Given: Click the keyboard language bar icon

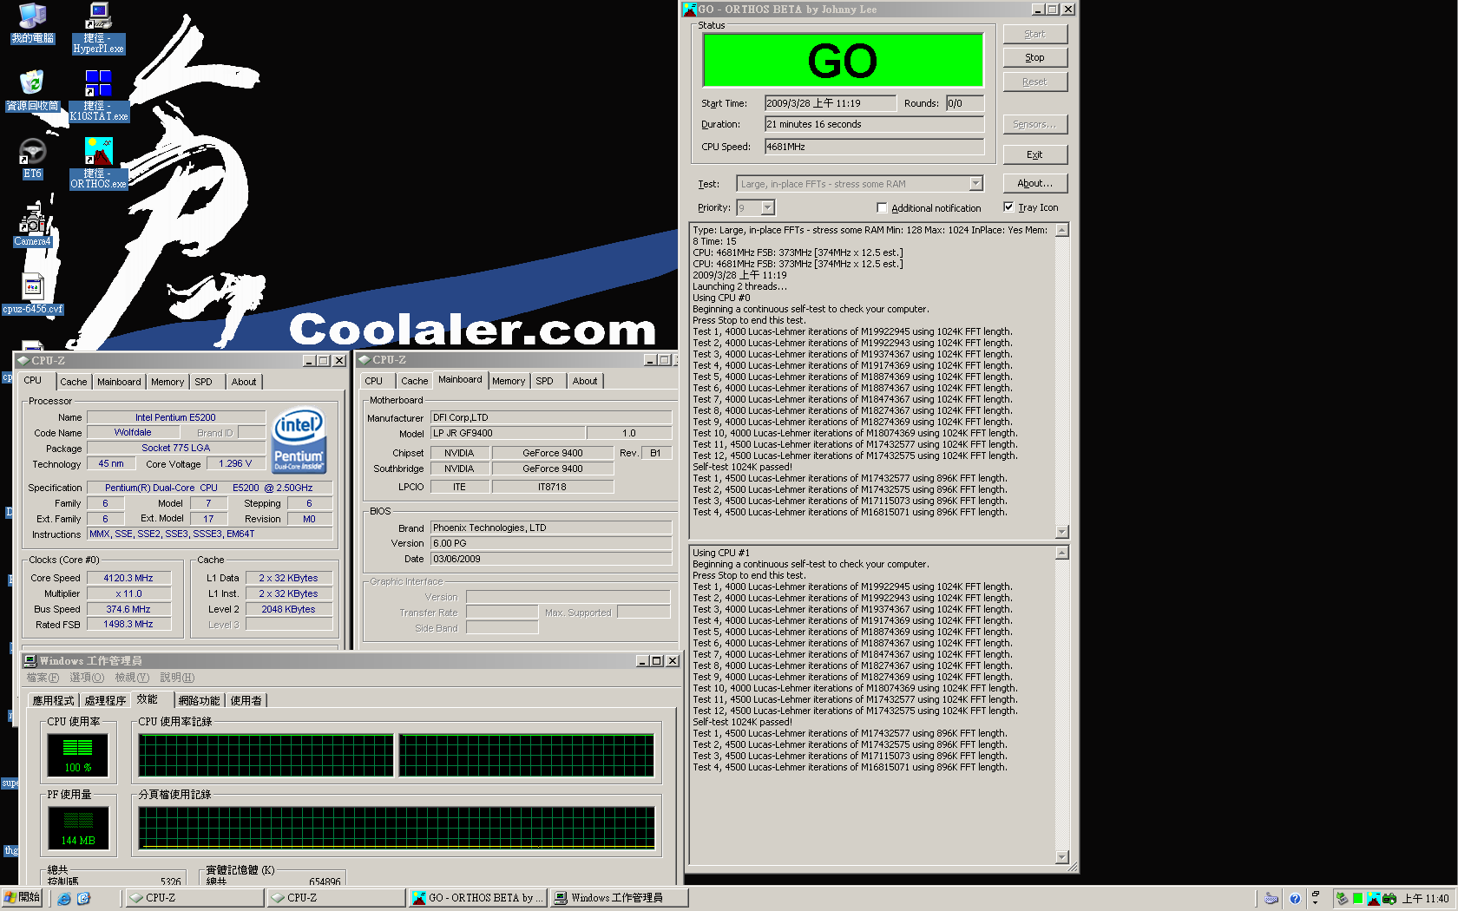Looking at the screenshot, I should 1271,899.
